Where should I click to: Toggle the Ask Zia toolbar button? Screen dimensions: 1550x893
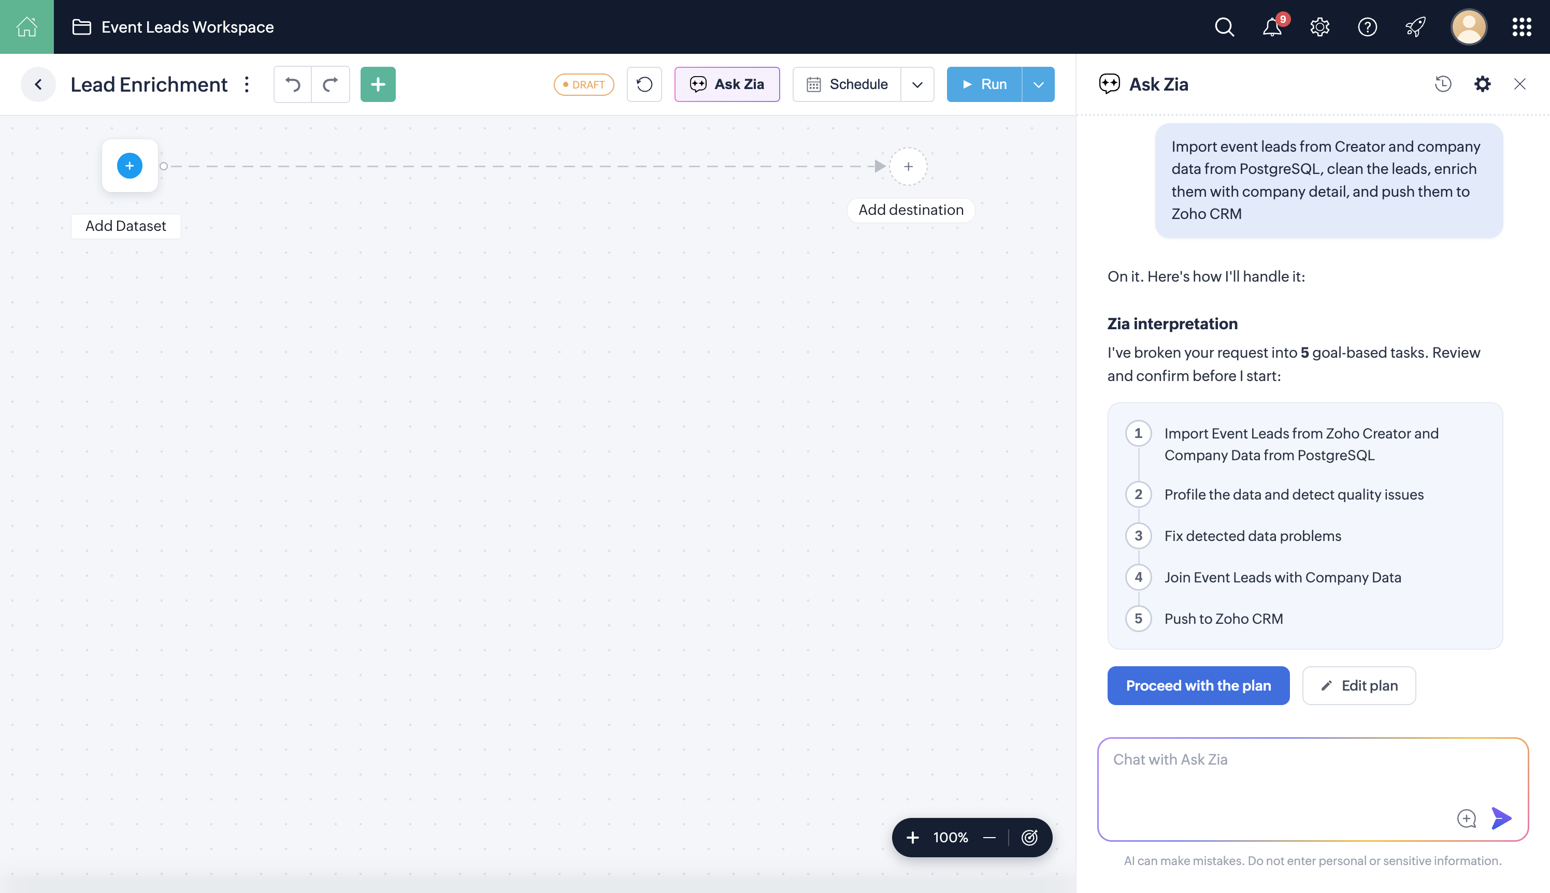tap(727, 84)
